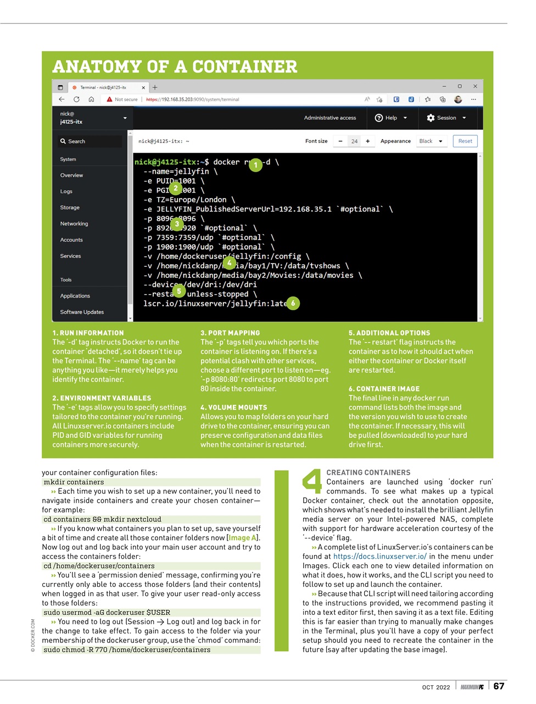Increase the terminal font size with plus

click(x=368, y=141)
